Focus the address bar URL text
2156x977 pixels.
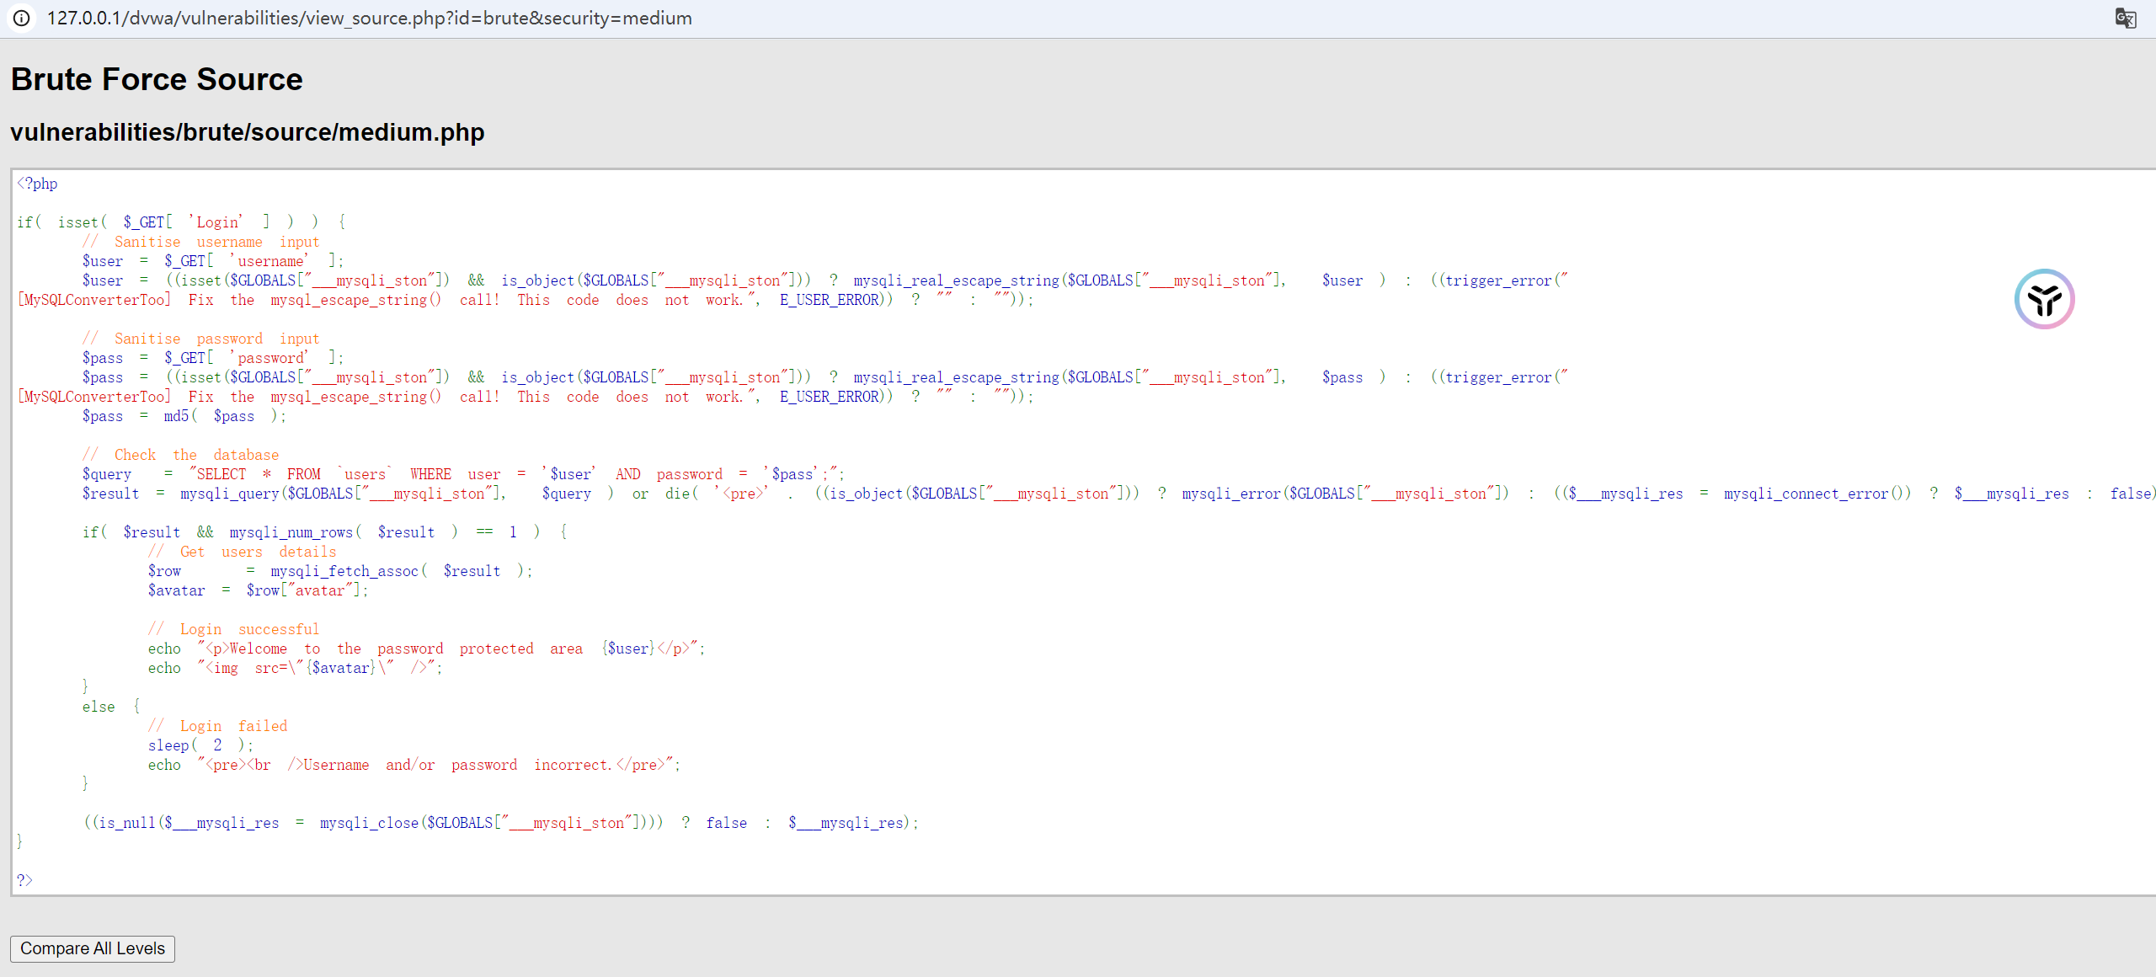[369, 18]
